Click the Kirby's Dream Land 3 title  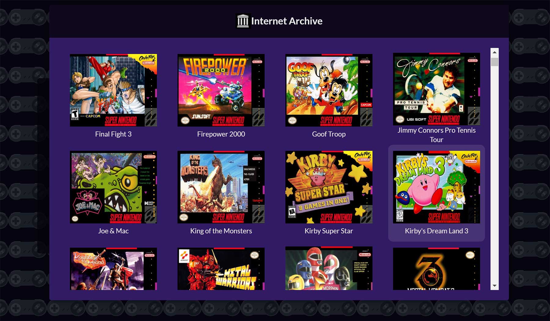(x=436, y=231)
